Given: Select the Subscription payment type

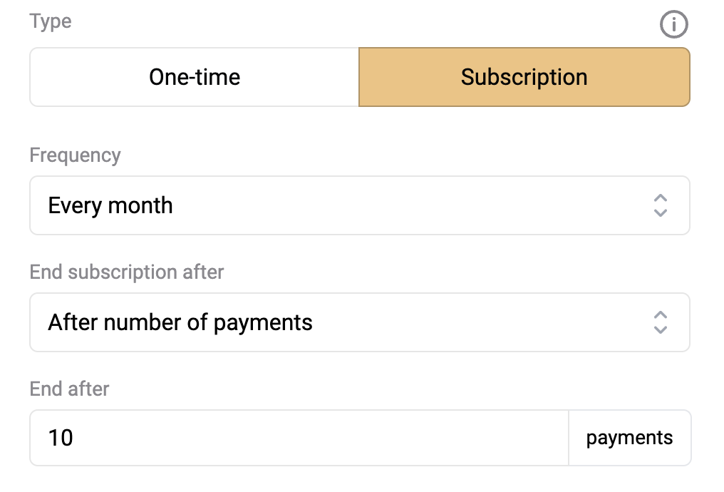Looking at the screenshot, I should click(x=524, y=77).
